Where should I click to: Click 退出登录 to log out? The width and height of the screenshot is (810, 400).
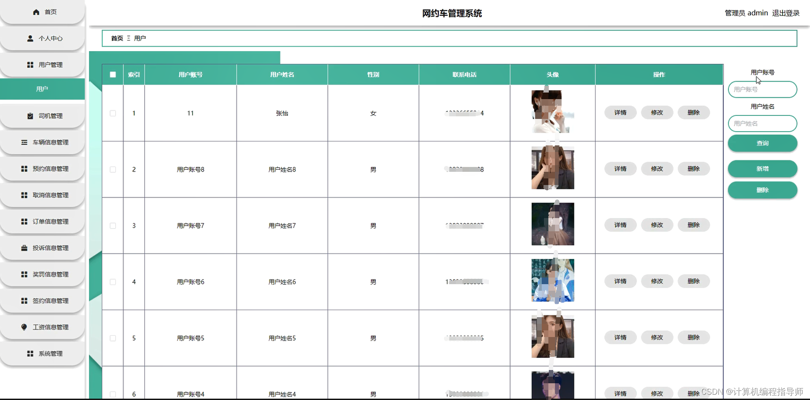pyautogui.click(x=786, y=13)
